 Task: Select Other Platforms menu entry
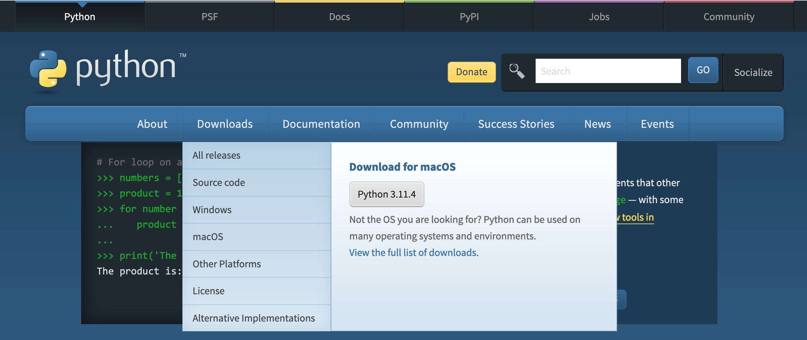(256, 264)
